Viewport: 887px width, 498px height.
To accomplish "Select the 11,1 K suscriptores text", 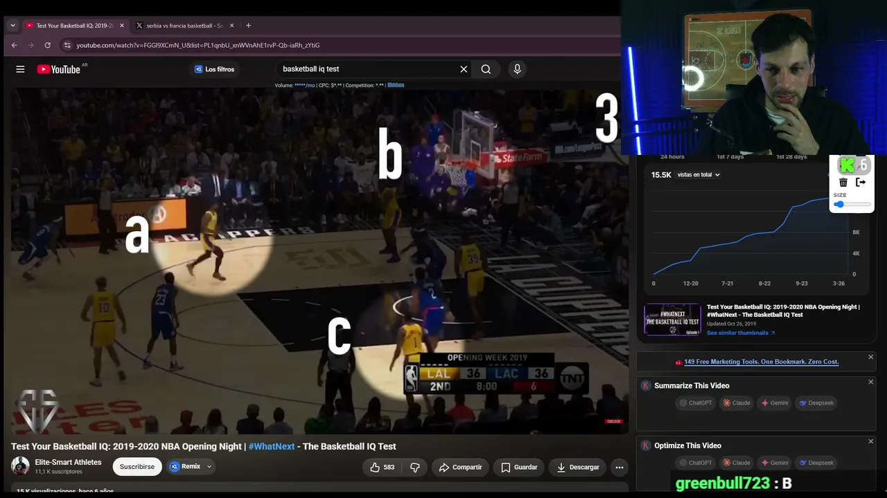I will (x=59, y=472).
